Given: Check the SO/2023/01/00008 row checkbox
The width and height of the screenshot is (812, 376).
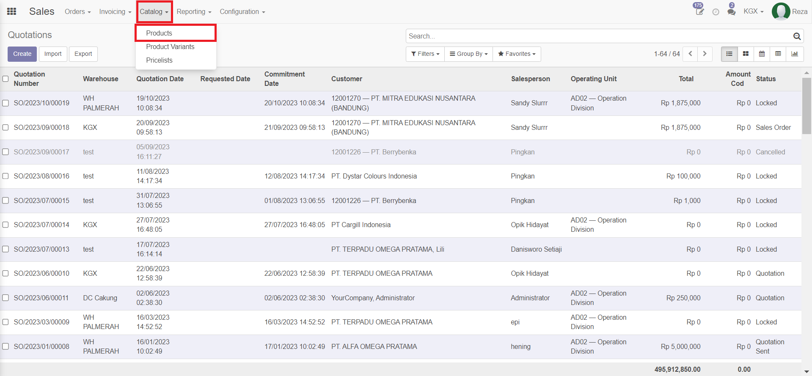Looking at the screenshot, I should click(x=6, y=346).
